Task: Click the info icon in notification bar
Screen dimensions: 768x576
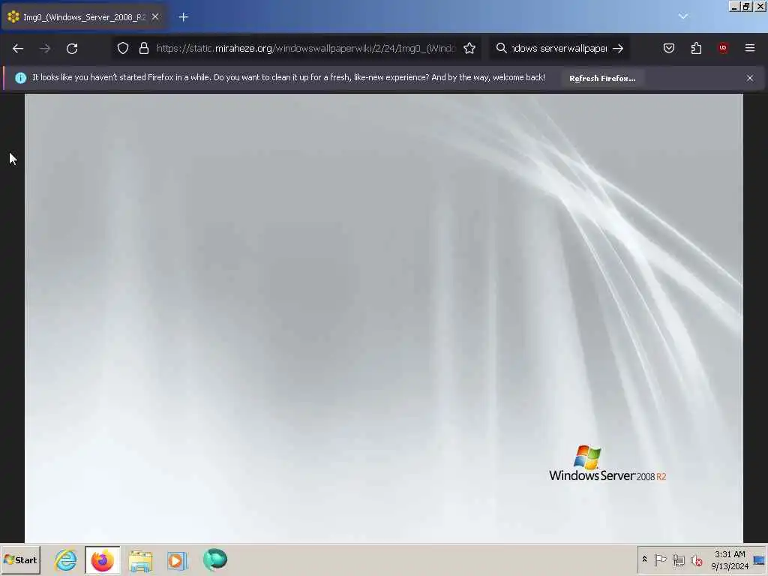Action: coord(20,78)
